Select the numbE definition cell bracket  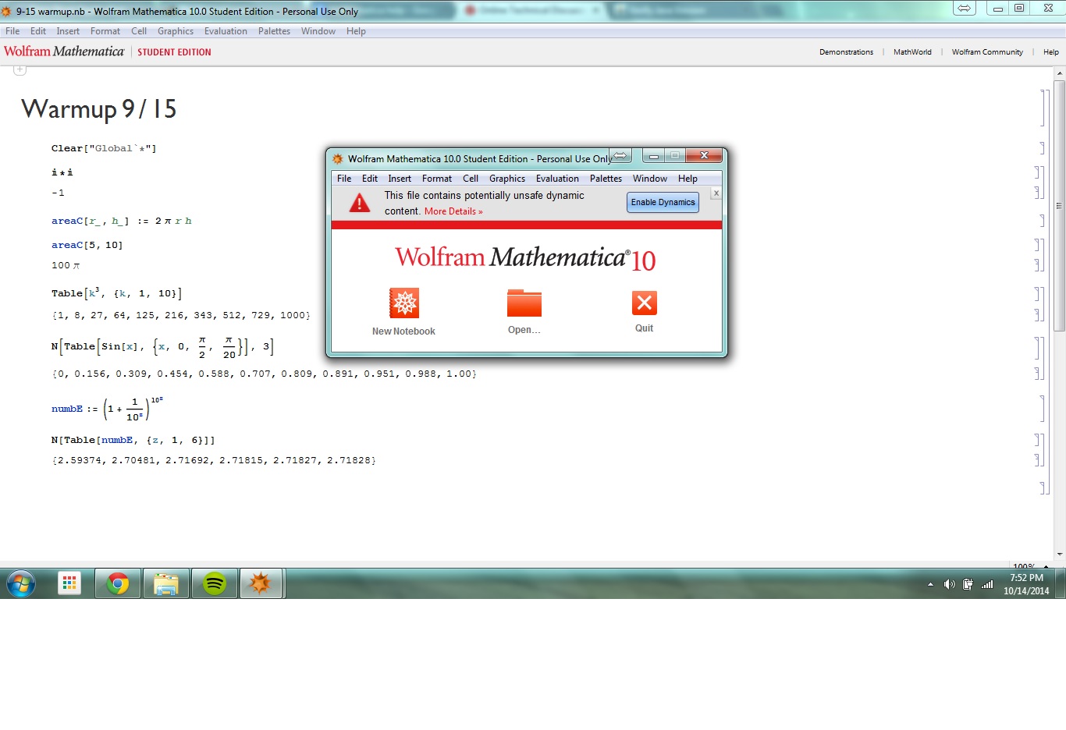pos(1043,409)
